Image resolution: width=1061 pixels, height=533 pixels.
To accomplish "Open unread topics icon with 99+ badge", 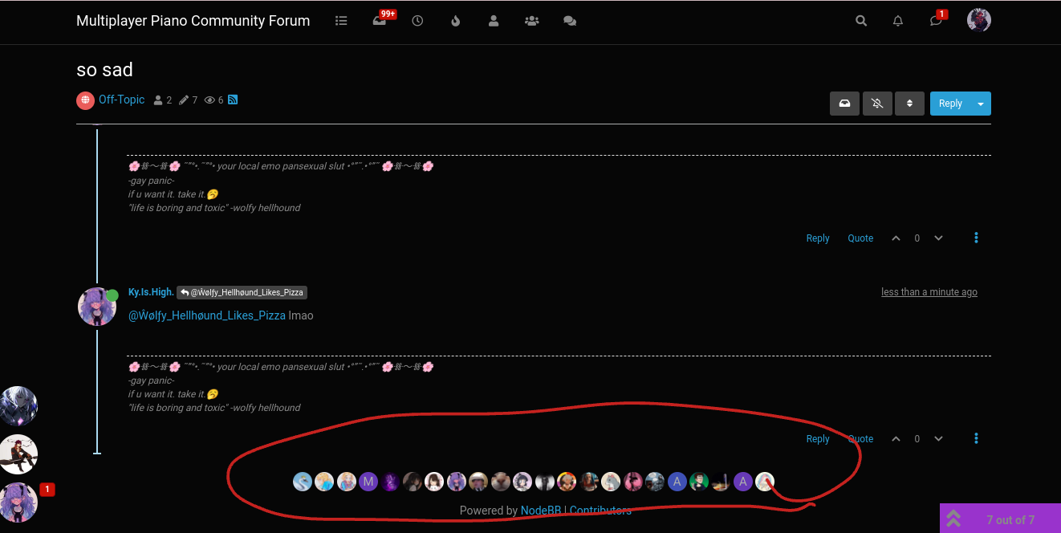I will (x=380, y=22).
